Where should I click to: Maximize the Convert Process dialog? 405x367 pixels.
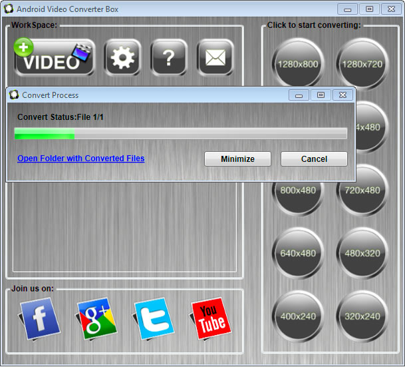pyautogui.click(x=321, y=95)
